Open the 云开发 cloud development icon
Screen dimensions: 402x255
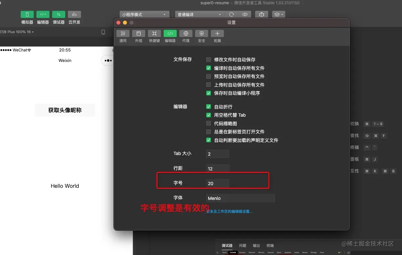[x=74, y=14]
